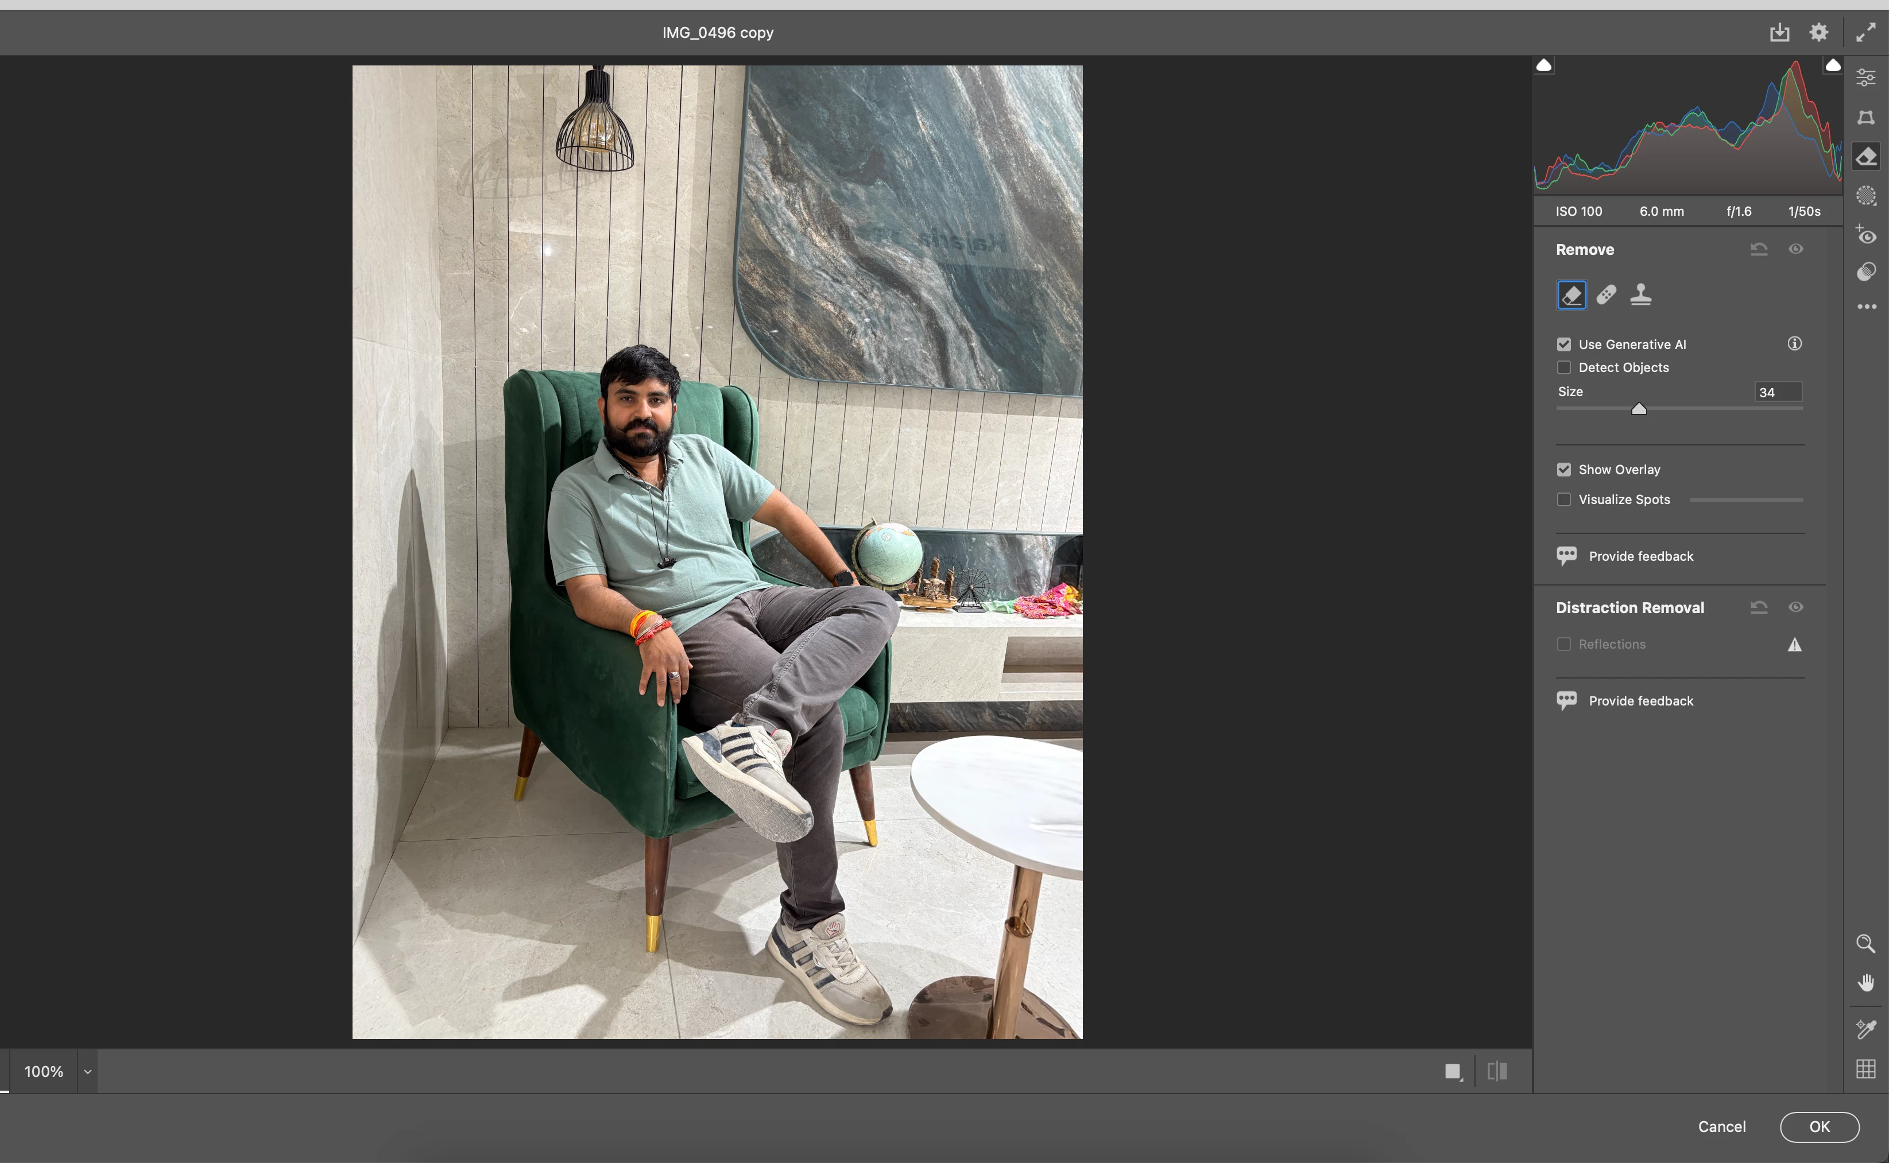Toggle the grid overlay icon
This screenshot has height=1163, width=1889.
tap(1866, 1068)
